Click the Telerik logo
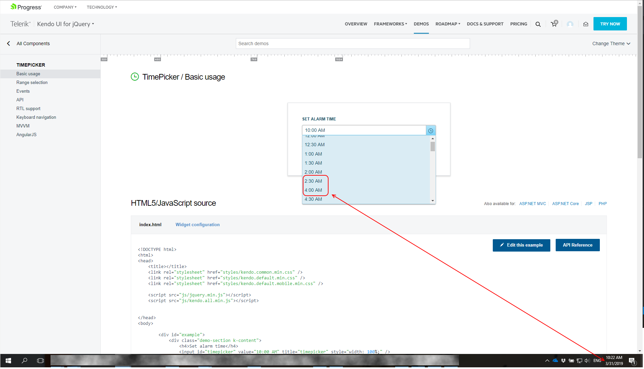The height and width of the screenshot is (369, 644). (20, 24)
